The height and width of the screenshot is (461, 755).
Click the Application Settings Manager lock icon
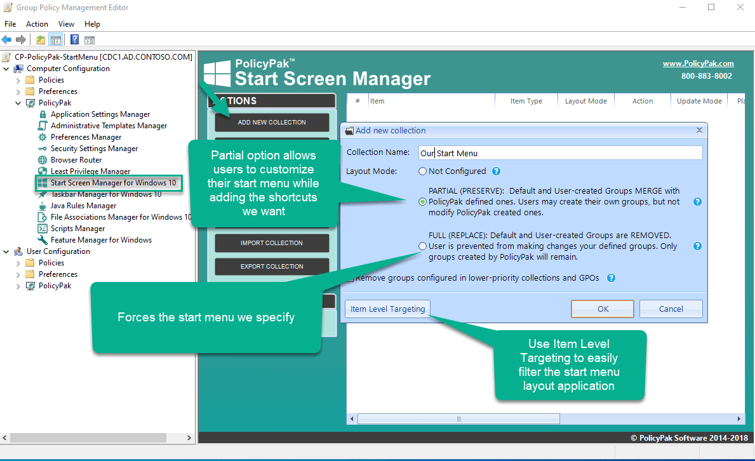[43, 114]
